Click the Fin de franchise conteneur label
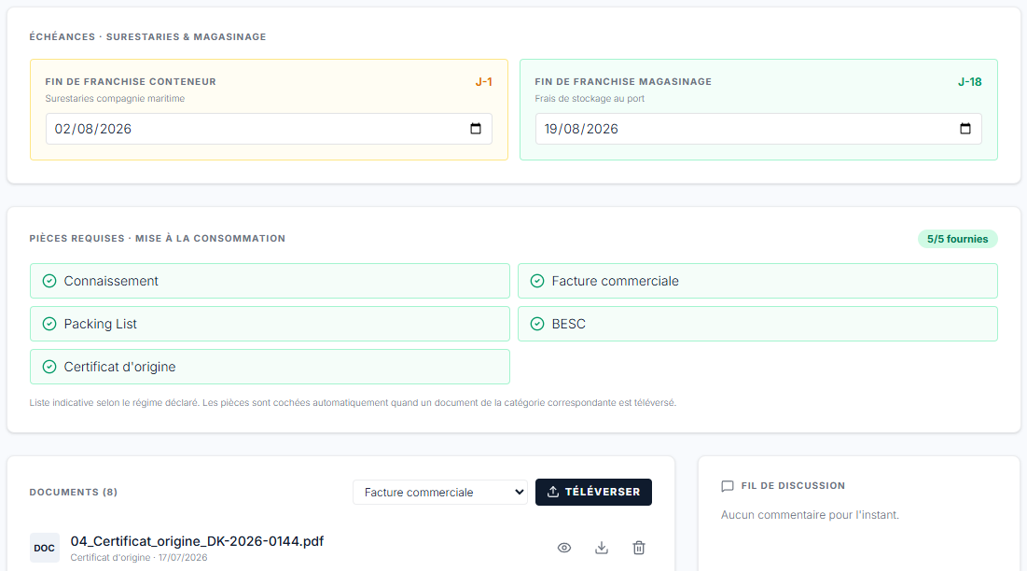 tap(131, 82)
